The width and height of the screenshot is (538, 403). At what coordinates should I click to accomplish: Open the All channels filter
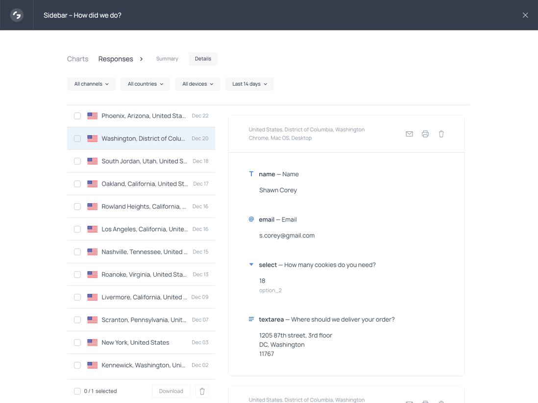pos(91,84)
